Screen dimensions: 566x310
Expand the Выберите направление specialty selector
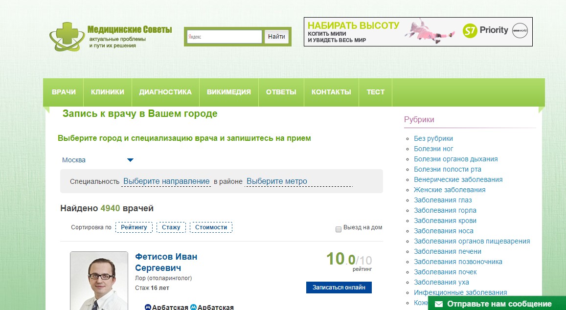click(166, 181)
